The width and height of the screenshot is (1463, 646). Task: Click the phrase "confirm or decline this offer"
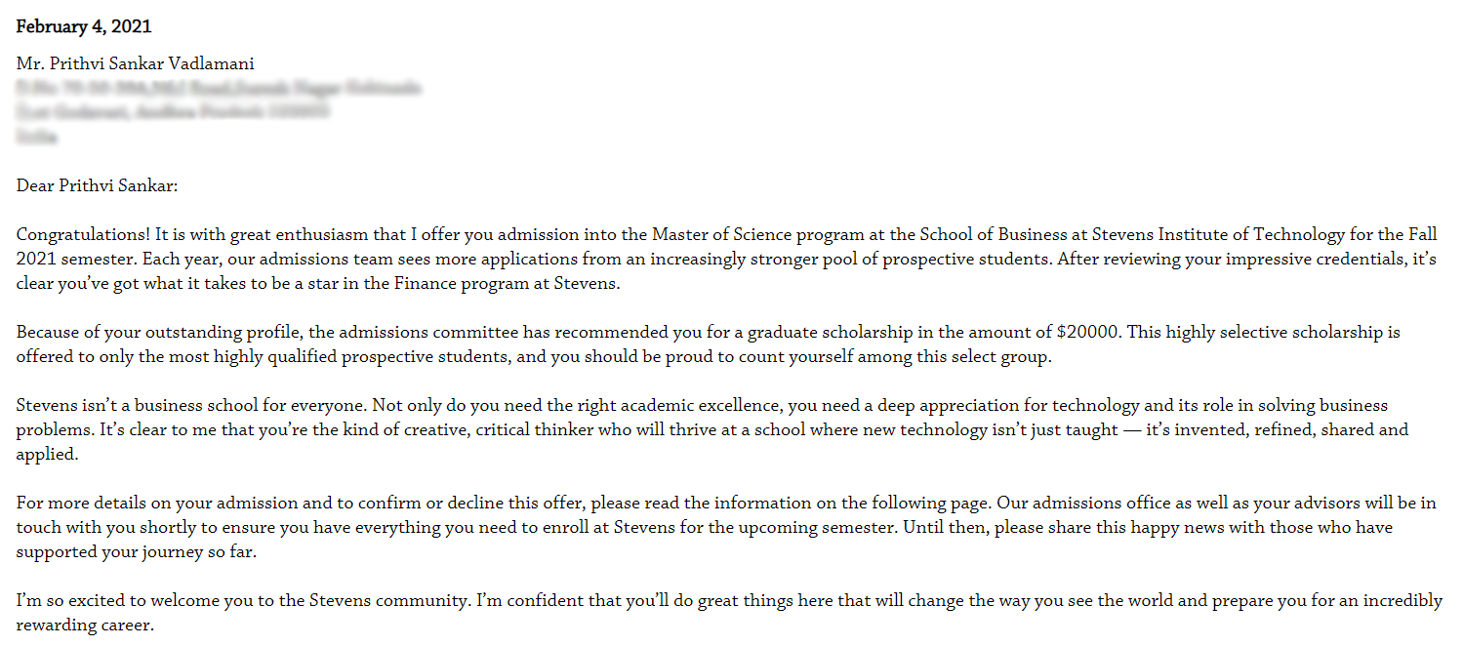click(475, 504)
